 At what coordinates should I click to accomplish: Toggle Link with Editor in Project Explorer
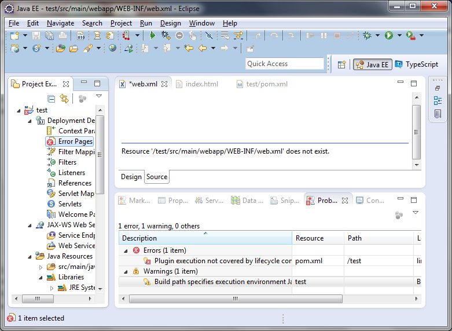pos(64,99)
